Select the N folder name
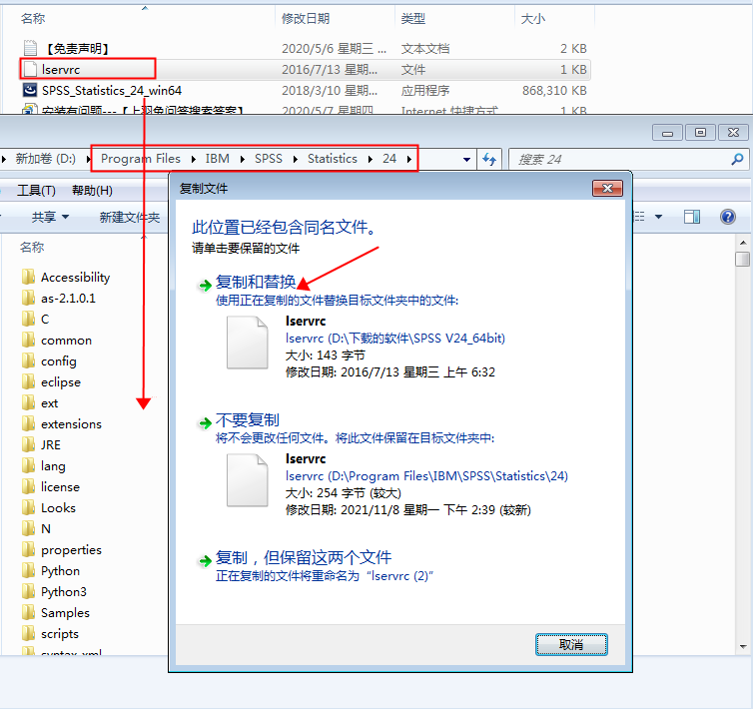The width and height of the screenshot is (753, 709). pyautogui.click(x=46, y=529)
